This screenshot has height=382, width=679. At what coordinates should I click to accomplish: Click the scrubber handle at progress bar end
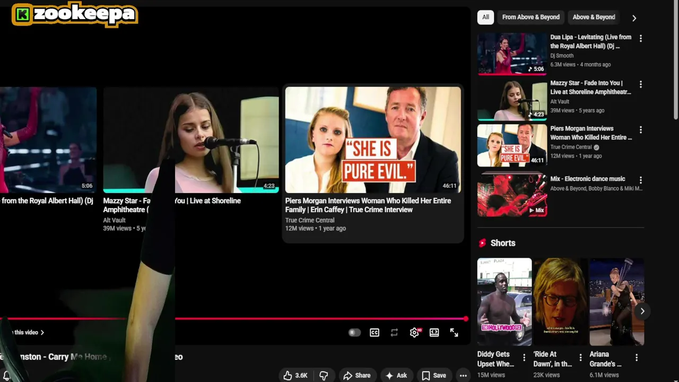coord(466,319)
